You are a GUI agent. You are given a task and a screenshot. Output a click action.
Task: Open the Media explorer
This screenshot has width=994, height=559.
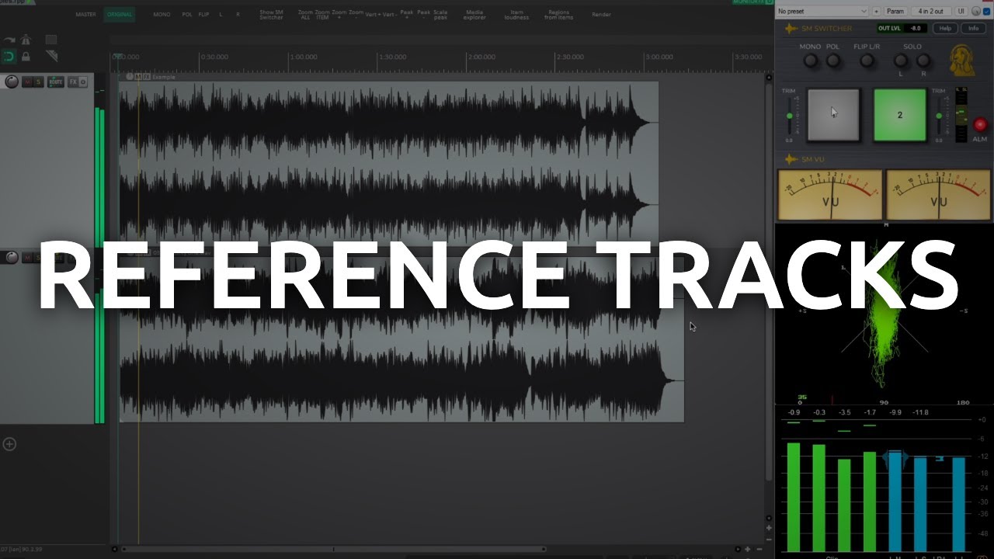pos(474,15)
